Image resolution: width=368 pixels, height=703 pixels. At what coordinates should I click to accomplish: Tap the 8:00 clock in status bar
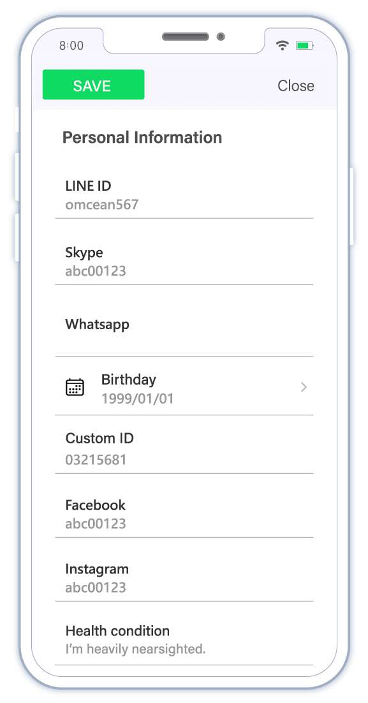(71, 45)
